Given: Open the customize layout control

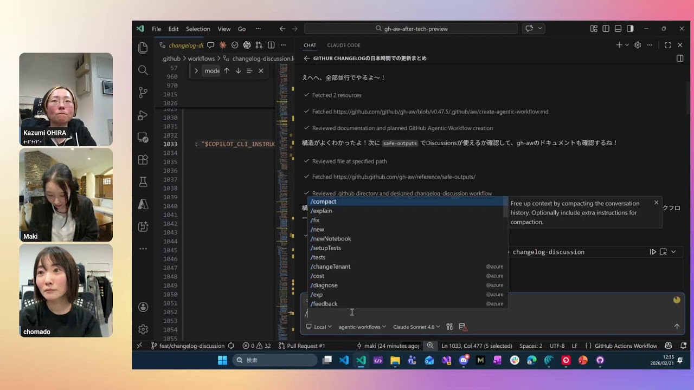Looking at the screenshot, I should pos(594,29).
